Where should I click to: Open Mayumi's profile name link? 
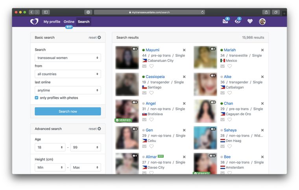(x=152, y=50)
